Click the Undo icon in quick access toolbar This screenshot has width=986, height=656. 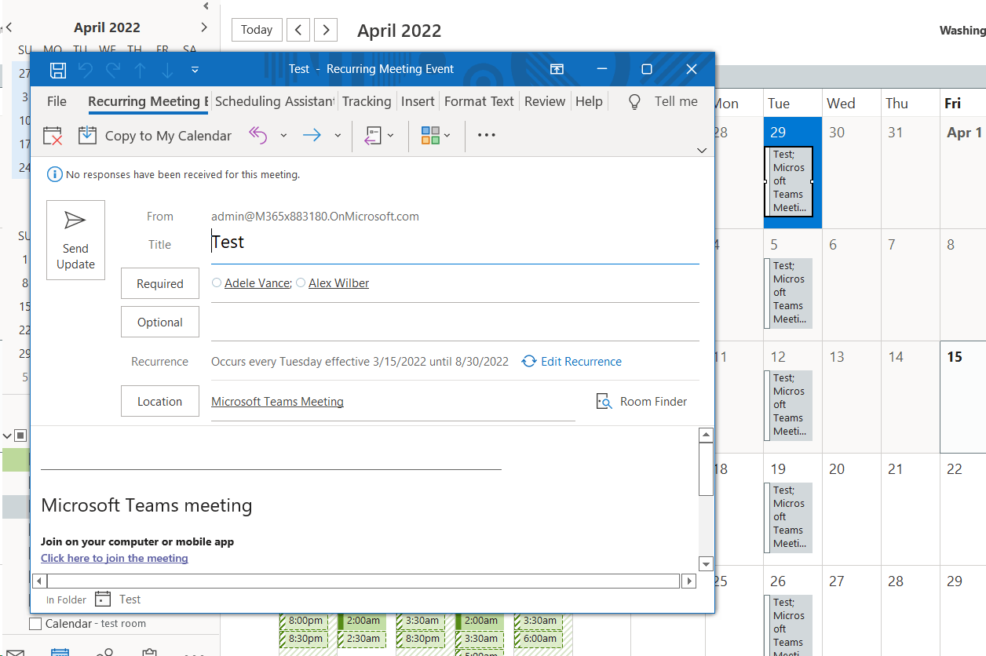point(86,69)
